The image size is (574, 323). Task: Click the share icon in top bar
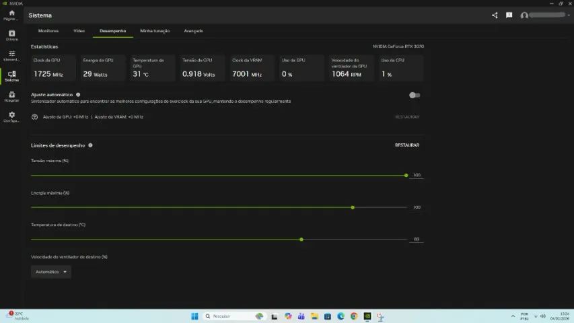(x=495, y=15)
